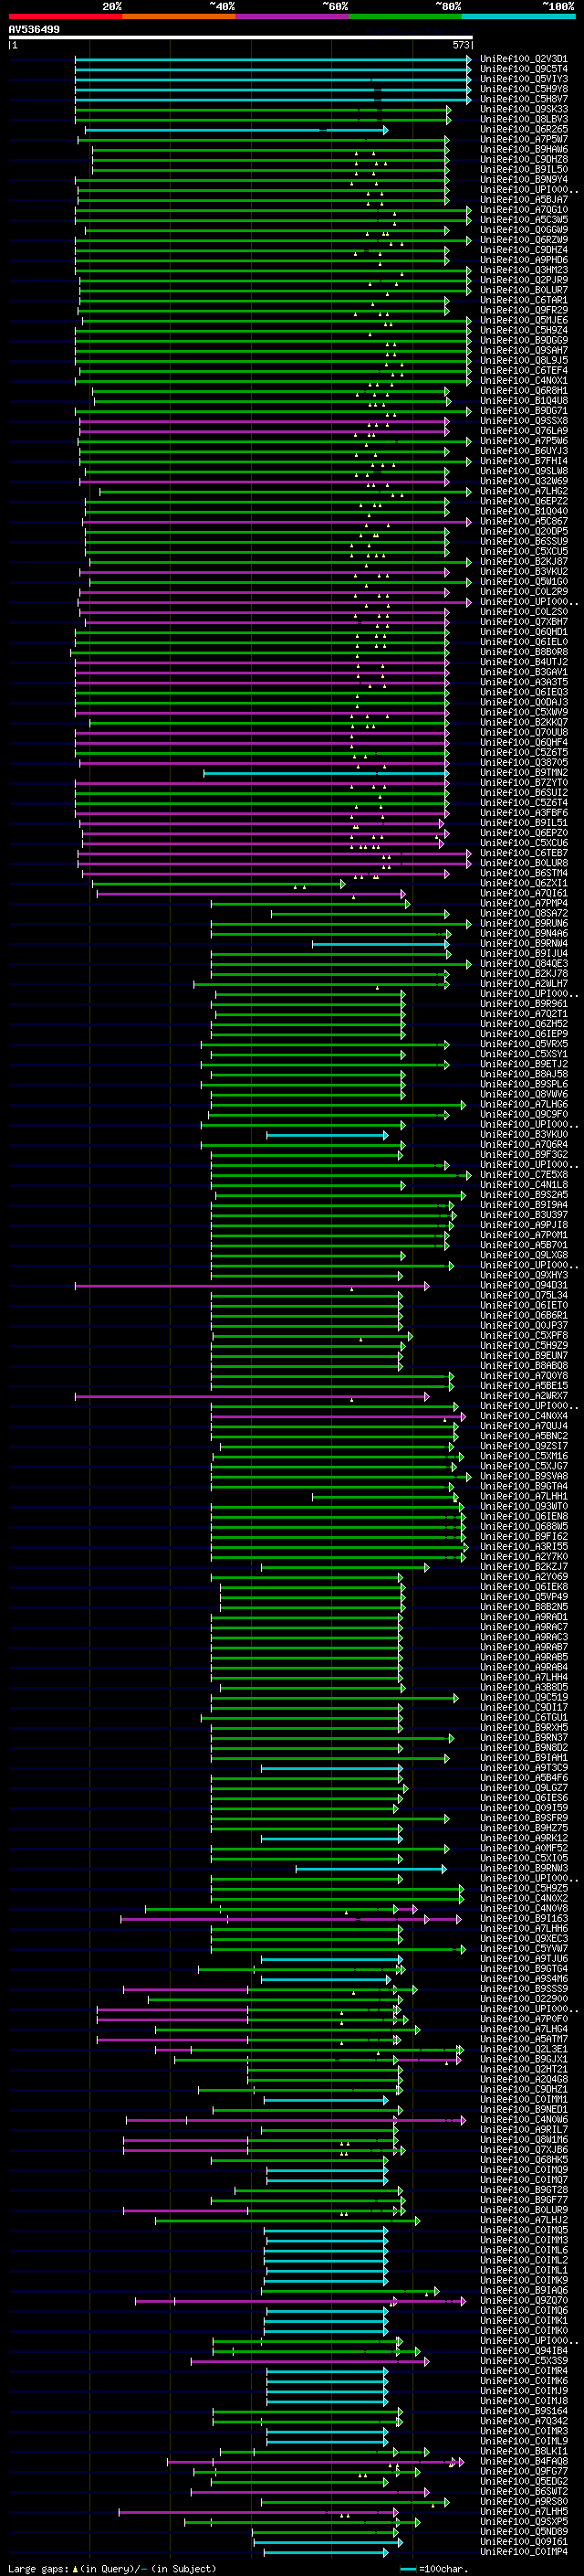
Task: Click hit label UniRef100_B8LKI1
Action: coord(524,2451)
